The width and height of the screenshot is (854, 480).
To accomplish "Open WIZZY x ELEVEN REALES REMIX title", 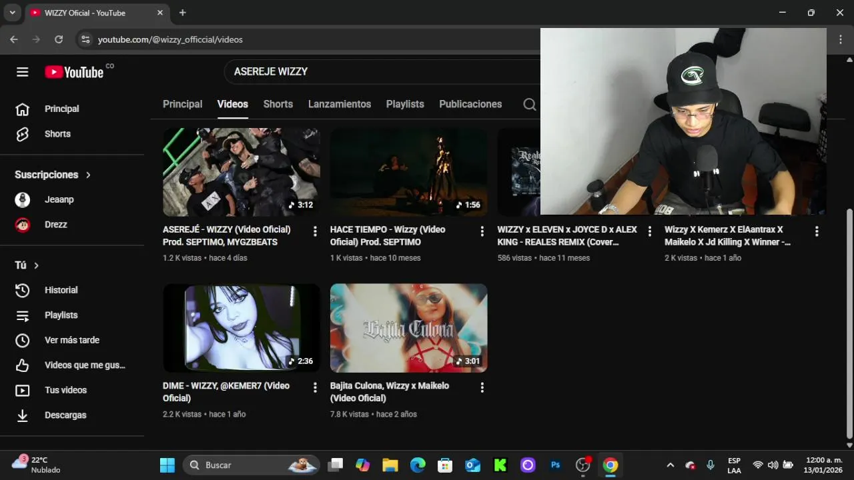I will 567,235.
